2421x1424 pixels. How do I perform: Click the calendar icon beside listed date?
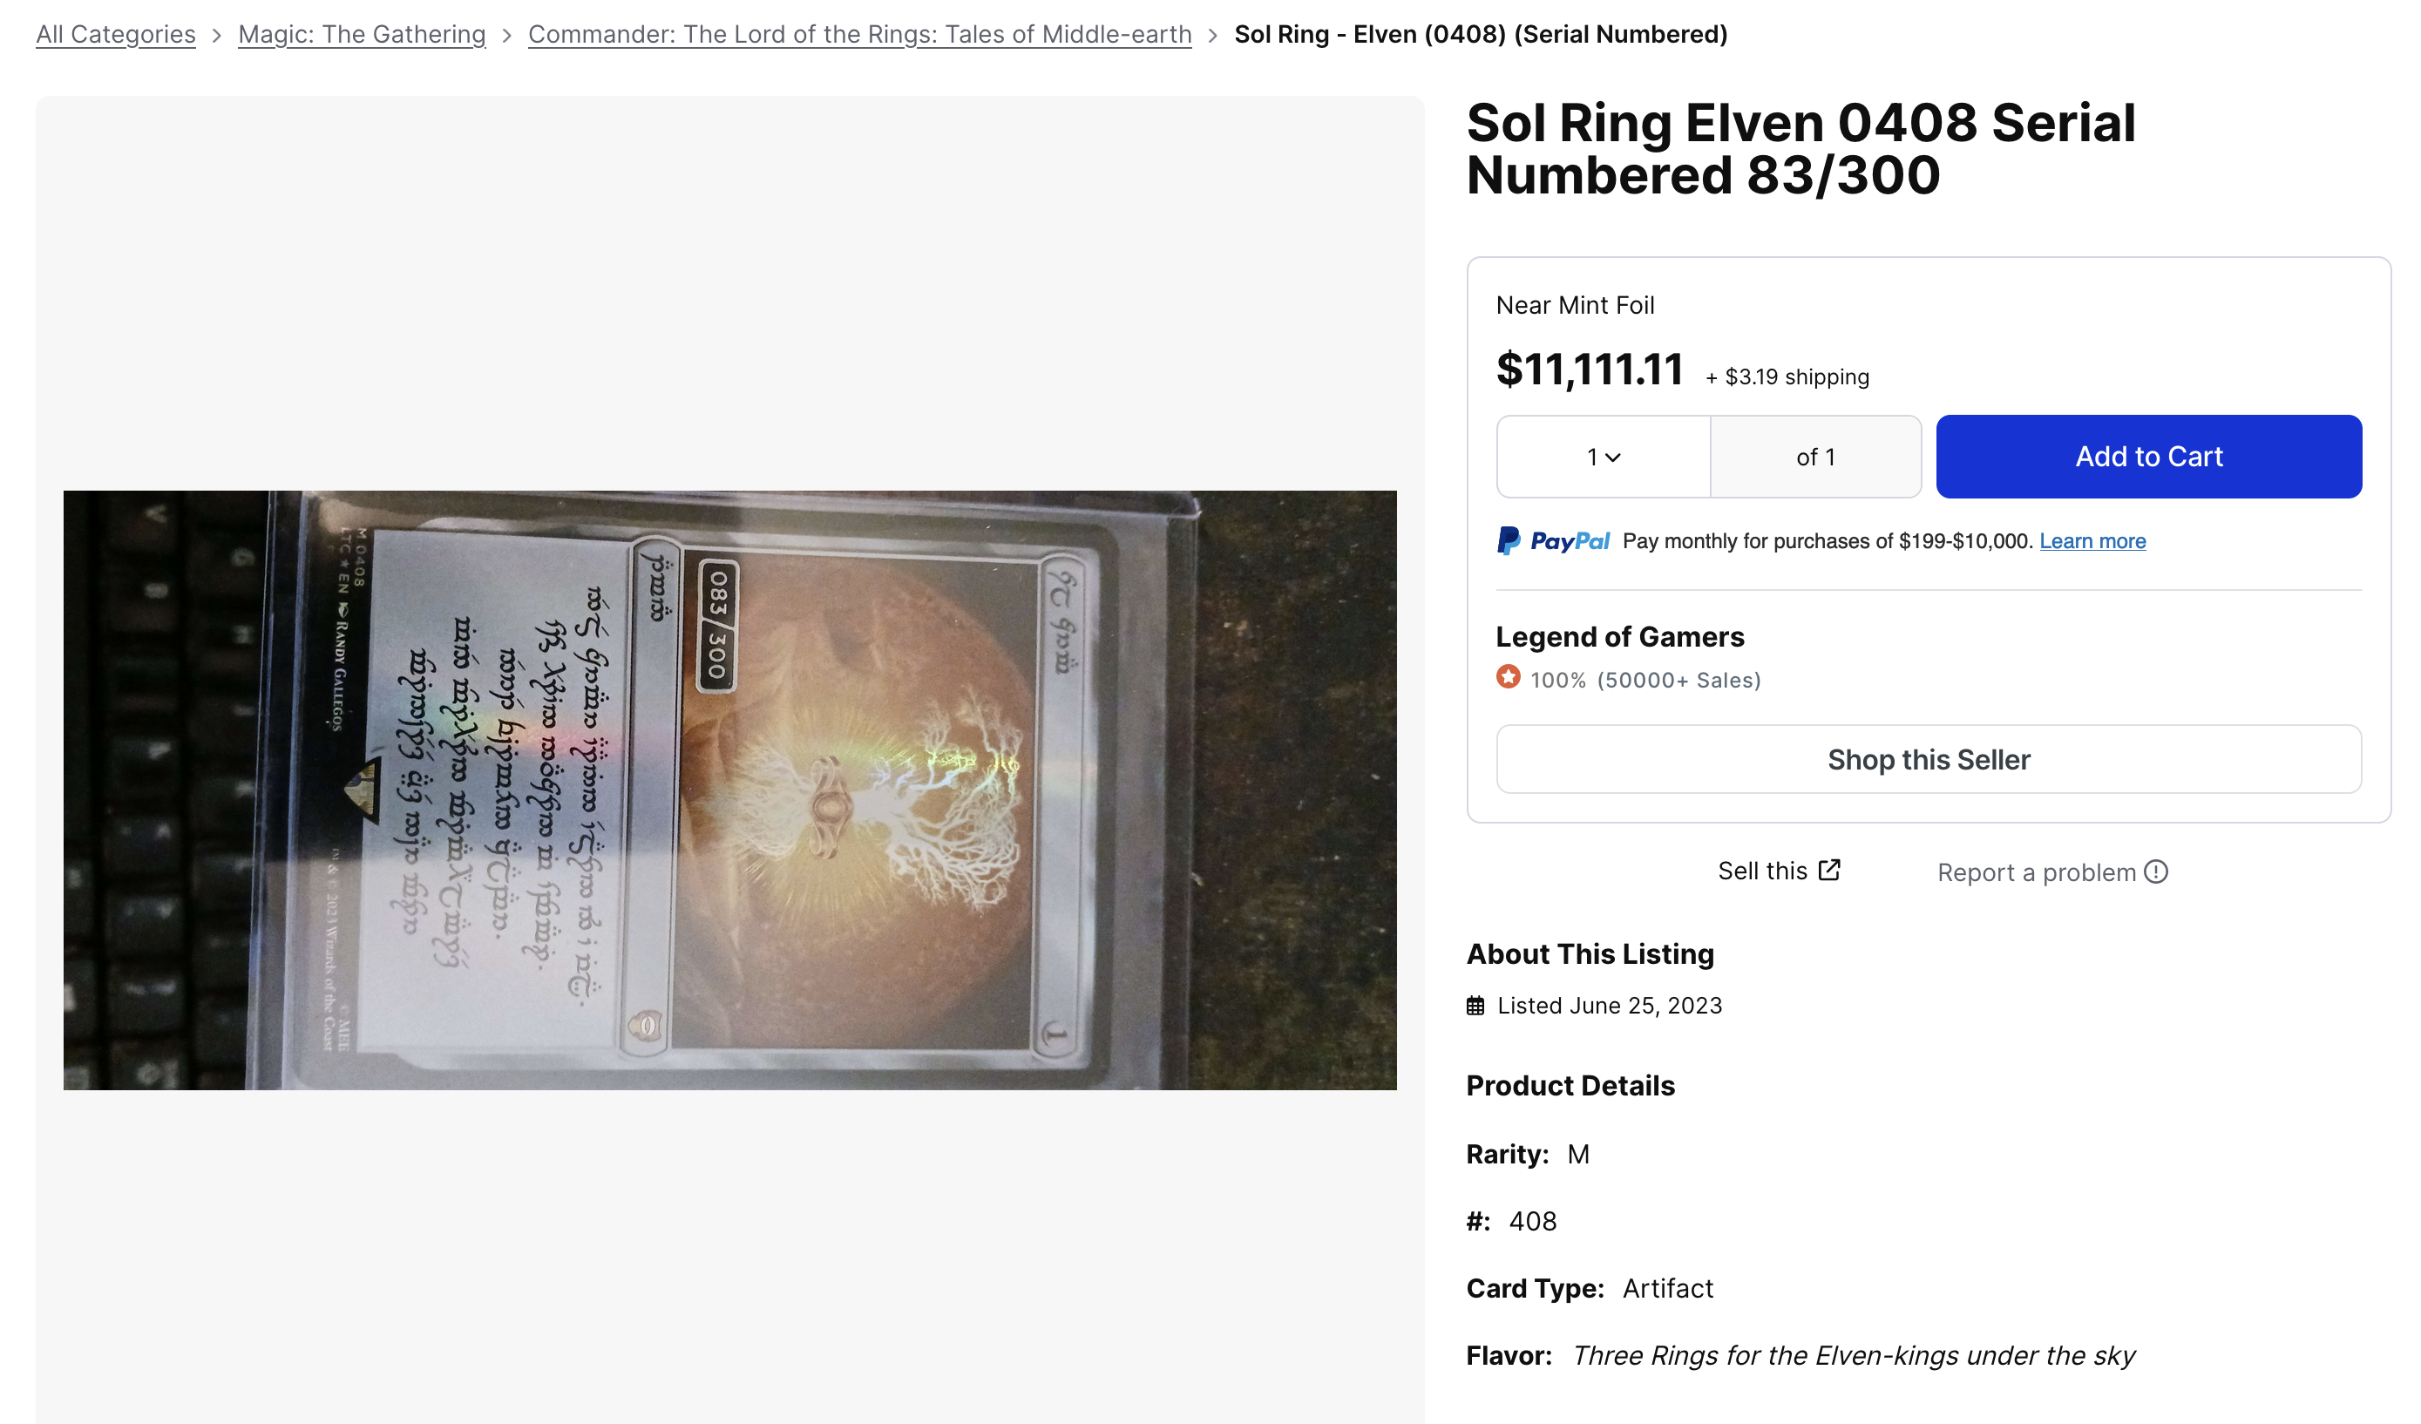click(1475, 1006)
